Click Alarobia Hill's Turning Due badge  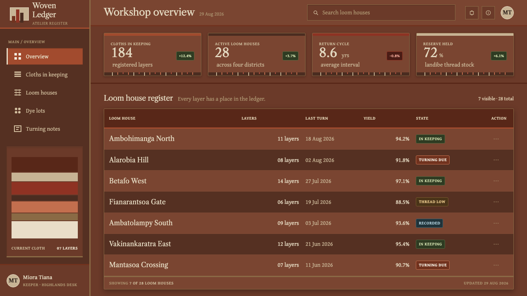[x=433, y=160]
